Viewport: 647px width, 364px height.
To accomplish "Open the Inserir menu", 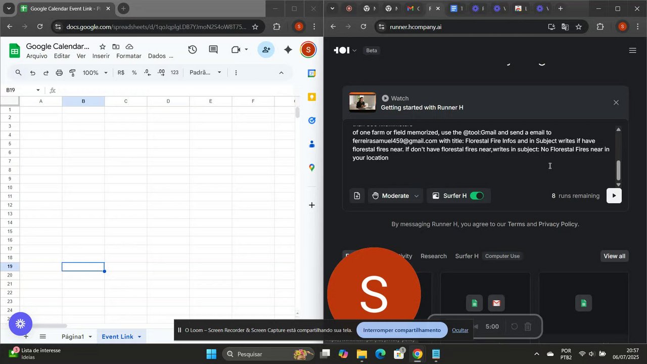I will click(101, 56).
